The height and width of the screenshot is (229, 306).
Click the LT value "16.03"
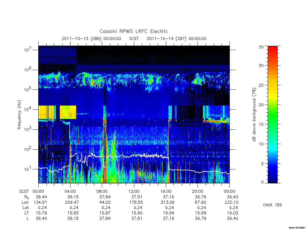[x=232, y=213]
